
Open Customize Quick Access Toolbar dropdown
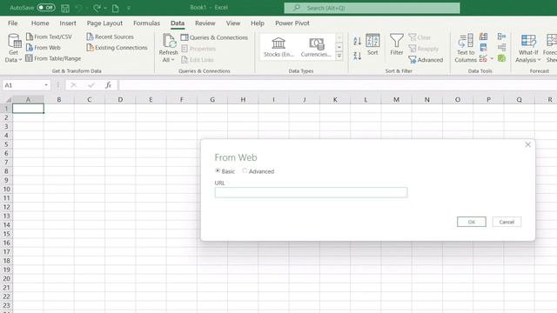[x=129, y=8]
